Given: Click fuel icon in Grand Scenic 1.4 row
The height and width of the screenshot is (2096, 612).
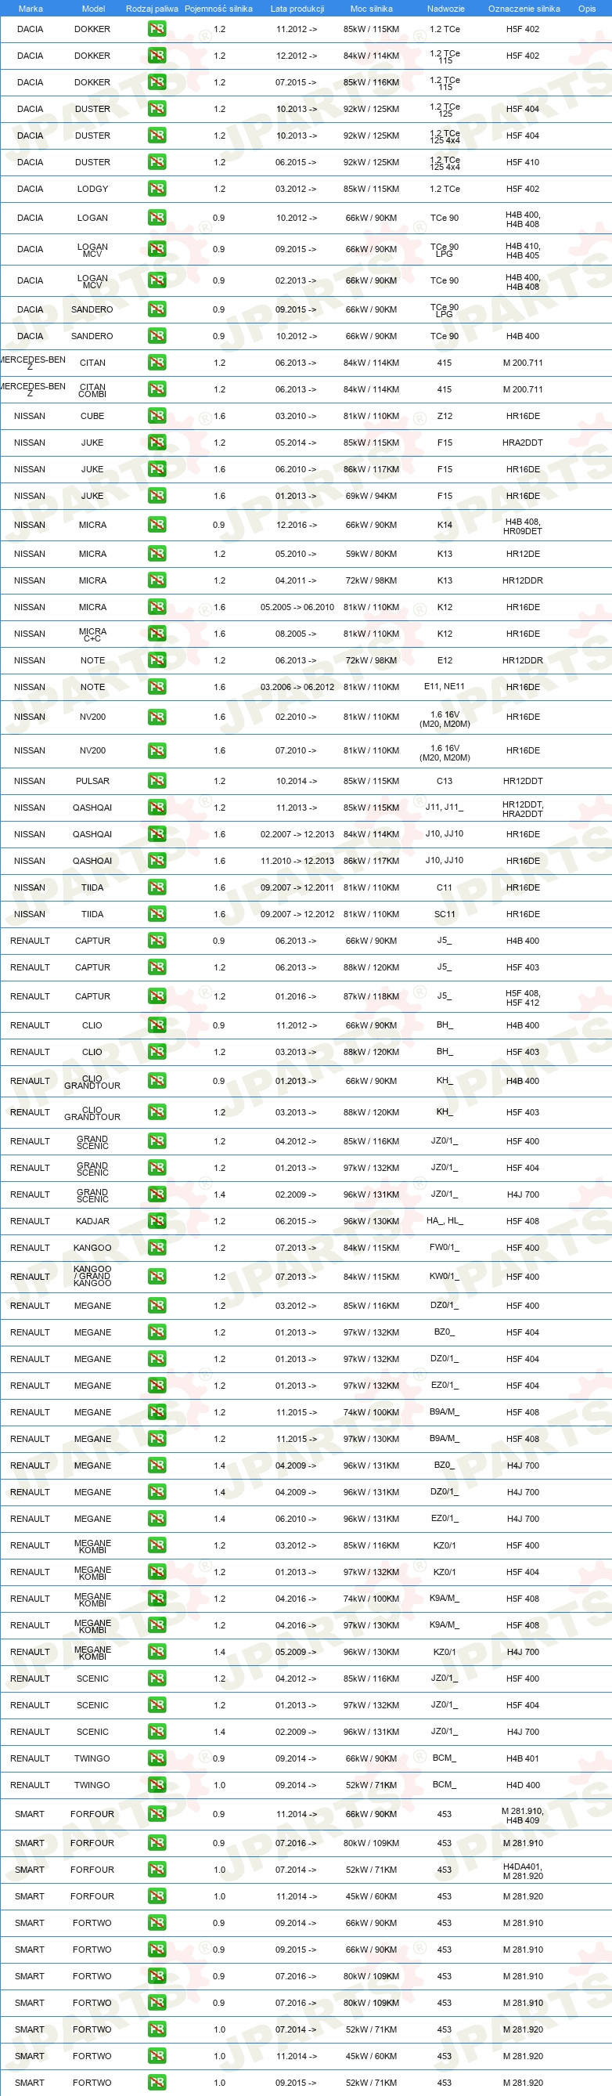Looking at the screenshot, I should click(x=157, y=1194).
